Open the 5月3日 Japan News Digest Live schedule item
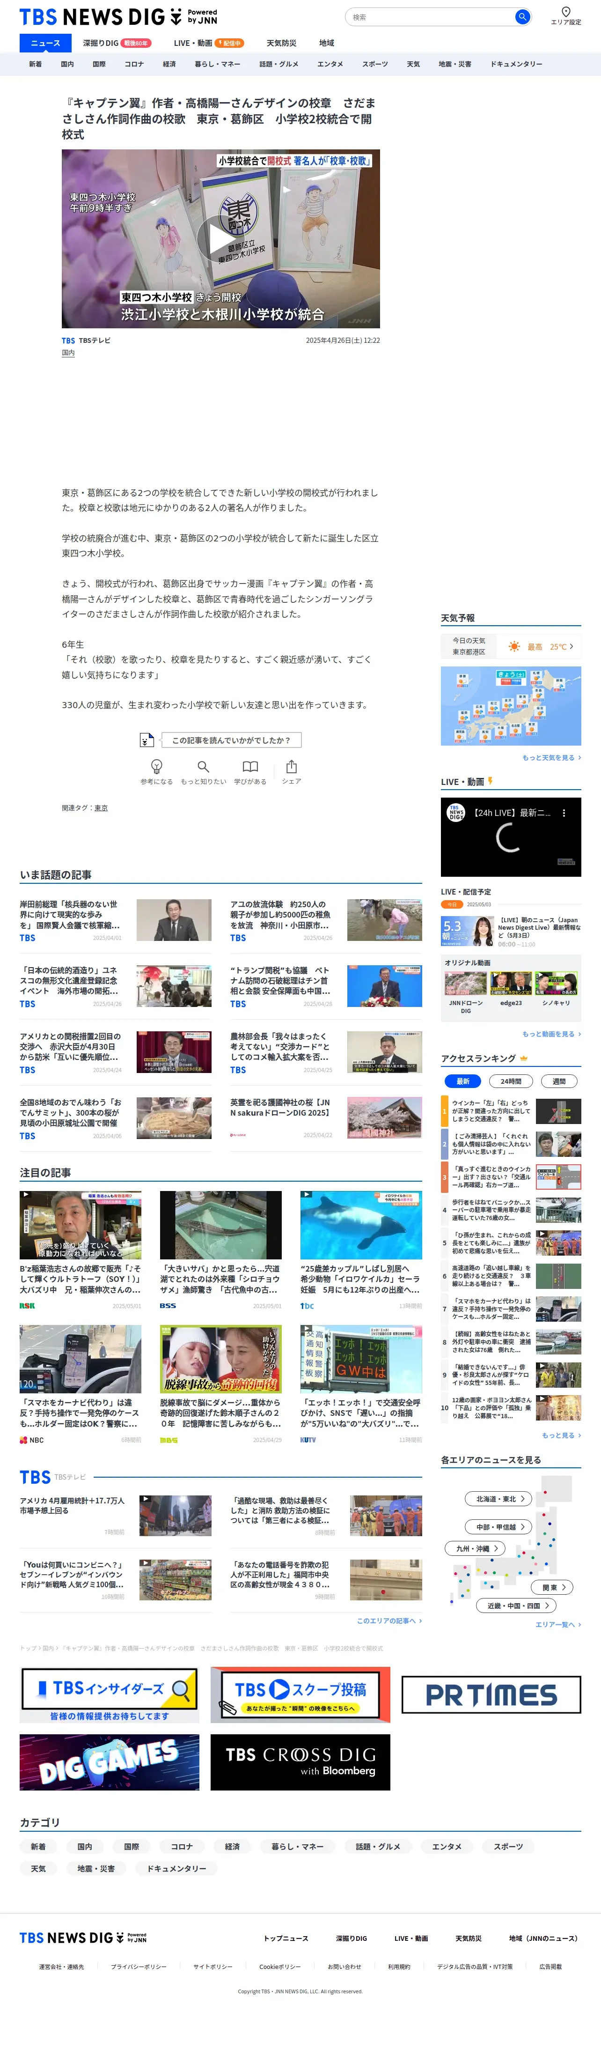 pos(511,931)
